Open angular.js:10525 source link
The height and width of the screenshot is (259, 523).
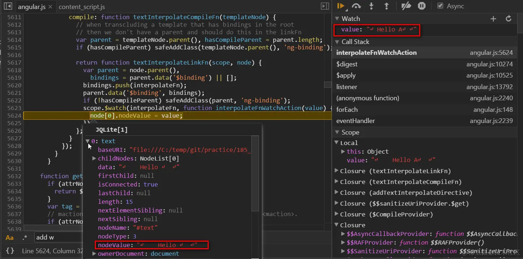pos(489,75)
